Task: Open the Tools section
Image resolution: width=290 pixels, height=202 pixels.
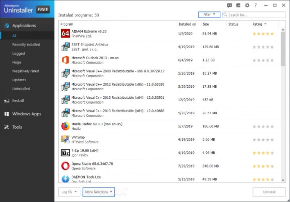Action: pyautogui.click(x=17, y=127)
